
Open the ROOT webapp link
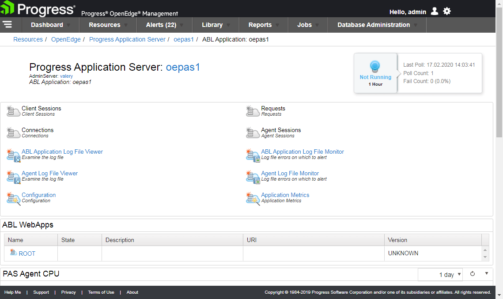27,254
